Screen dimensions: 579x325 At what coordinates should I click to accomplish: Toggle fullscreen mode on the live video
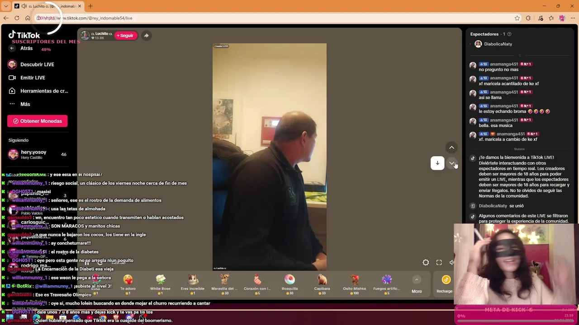(439, 263)
